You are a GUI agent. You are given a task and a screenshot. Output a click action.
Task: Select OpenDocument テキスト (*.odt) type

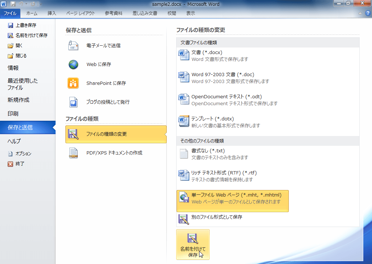coord(232,100)
